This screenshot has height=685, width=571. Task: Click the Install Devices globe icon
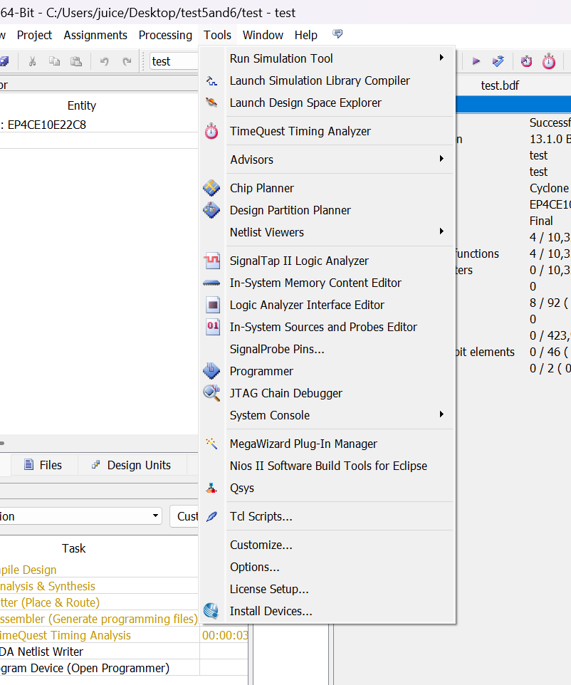[x=211, y=611]
